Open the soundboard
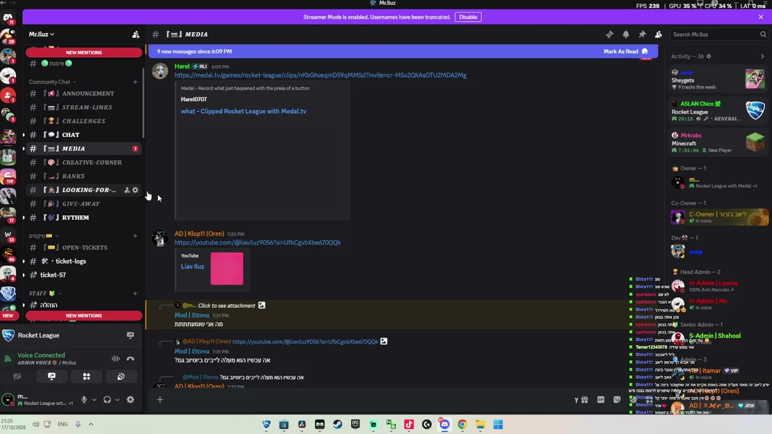 tap(121, 377)
